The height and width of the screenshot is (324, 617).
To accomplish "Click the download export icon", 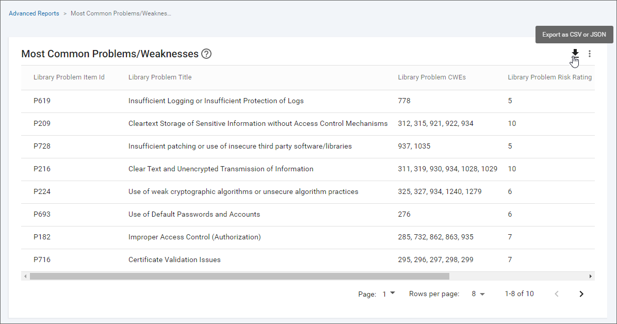I will click(x=575, y=53).
